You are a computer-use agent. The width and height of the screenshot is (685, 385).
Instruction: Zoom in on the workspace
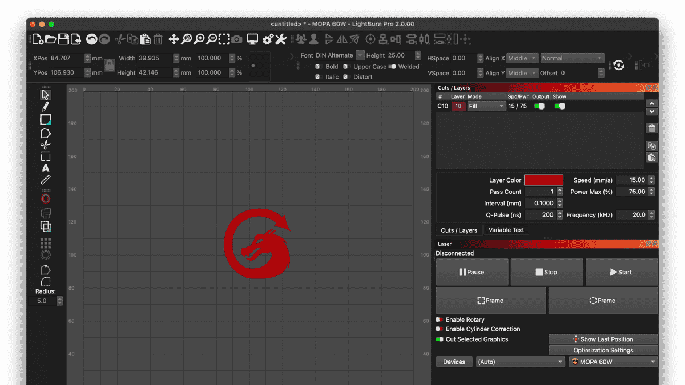[x=199, y=39]
